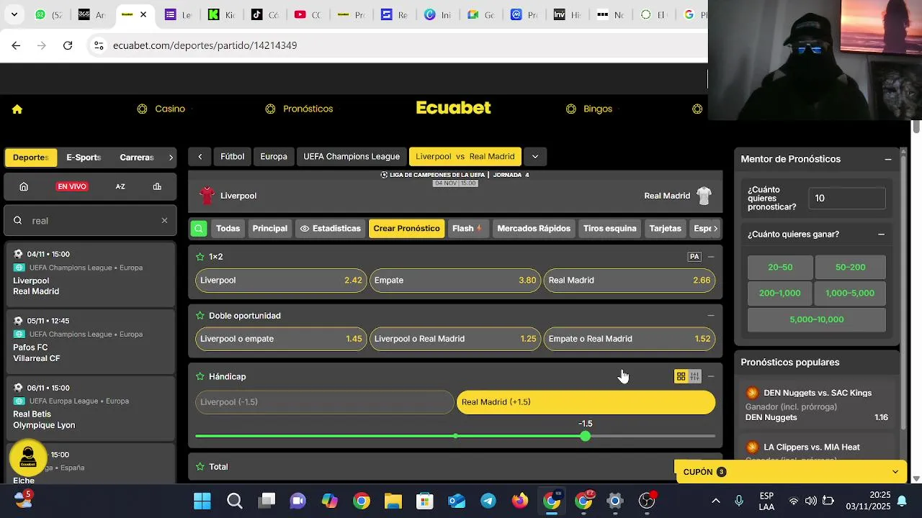Bet on Real Madrid at 2.66
The height and width of the screenshot is (518, 922).
tap(630, 281)
